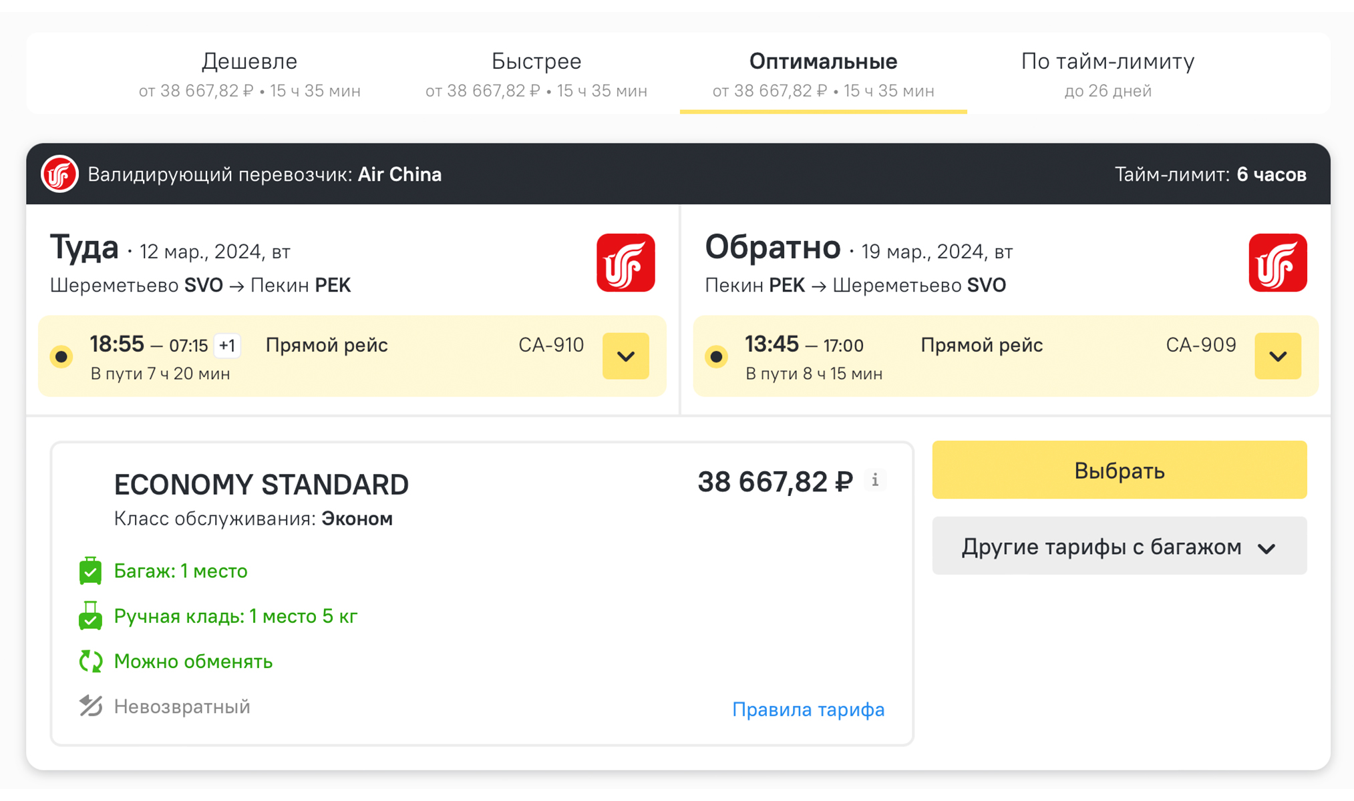This screenshot has width=1354, height=801.
Task: Click the +1 day arrival badge
Action: pos(227,346)
